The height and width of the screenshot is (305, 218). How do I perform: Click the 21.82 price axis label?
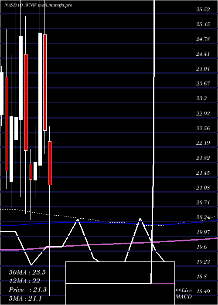203,158
